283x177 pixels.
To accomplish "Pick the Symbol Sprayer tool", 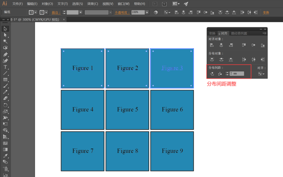I will coord(5,169).
